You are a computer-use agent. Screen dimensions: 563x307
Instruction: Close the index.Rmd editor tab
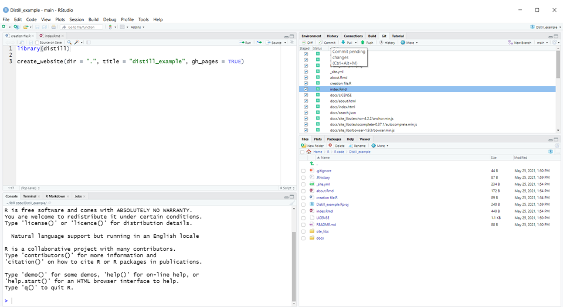63,36
